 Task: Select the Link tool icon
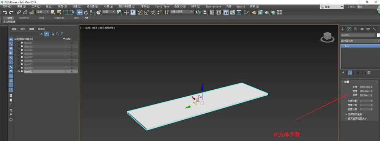coord(19,13)
